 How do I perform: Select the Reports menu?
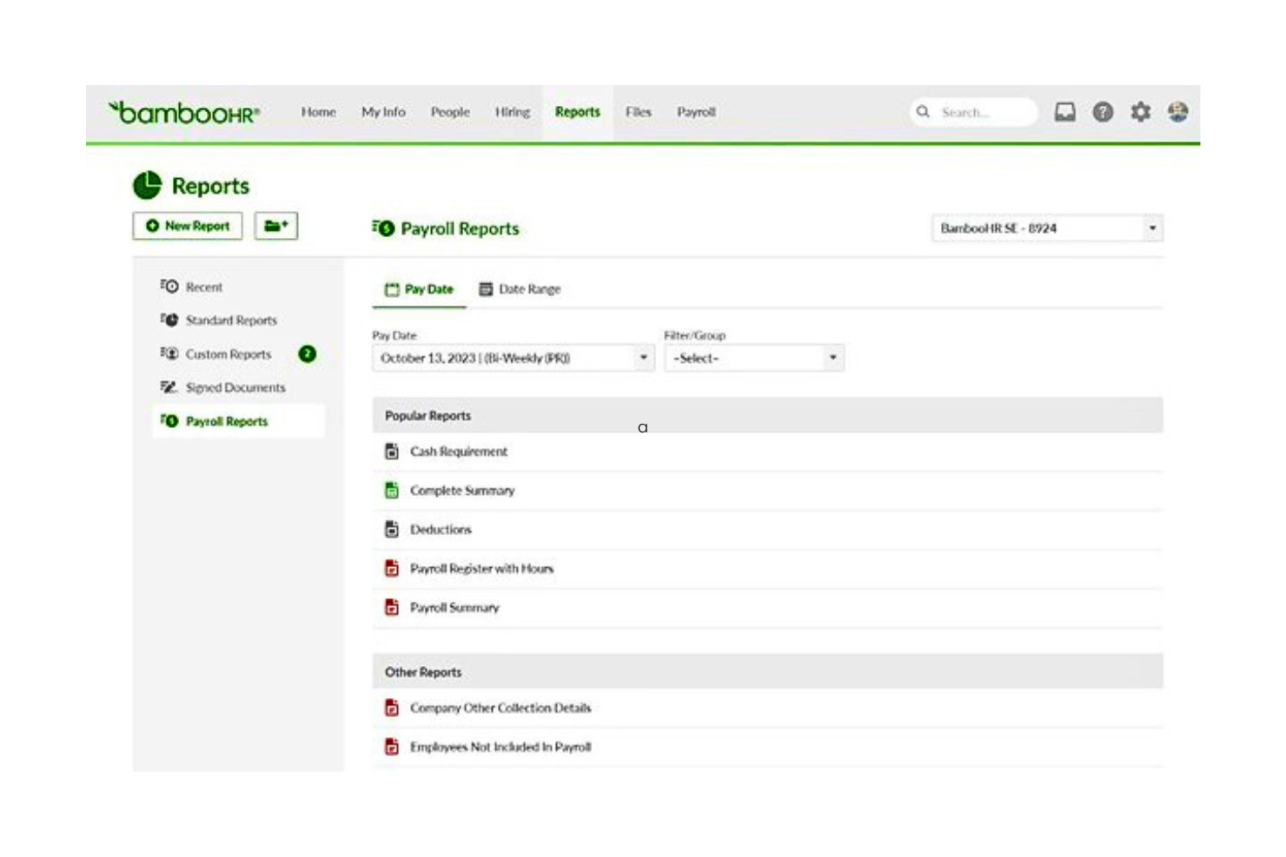(x=578, y=112)
